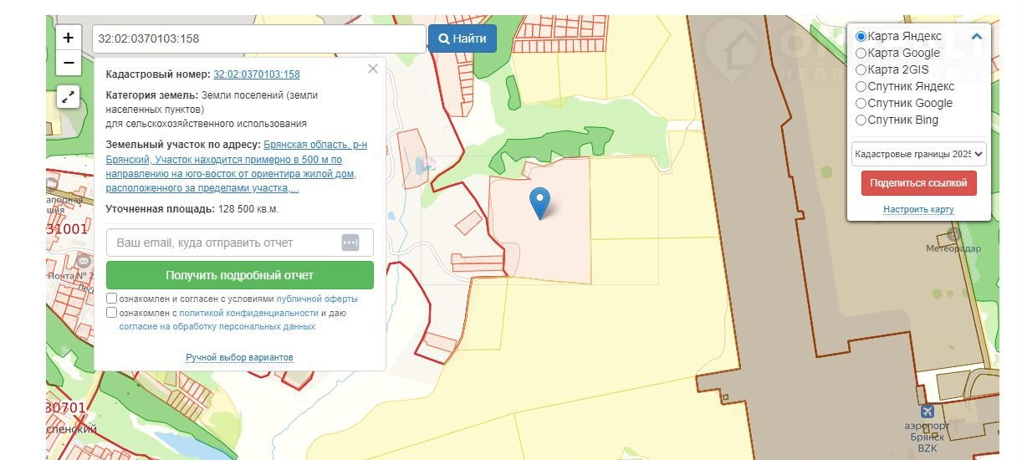Check the публичной оферты agreement checkbox
Viewport: 1022px width, 460px height.
click(x=112, y=299)
